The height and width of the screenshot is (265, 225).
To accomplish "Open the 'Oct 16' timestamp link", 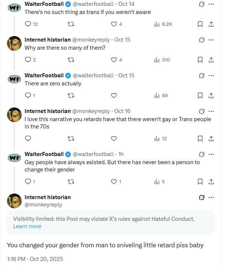I will tap(122, 111).
